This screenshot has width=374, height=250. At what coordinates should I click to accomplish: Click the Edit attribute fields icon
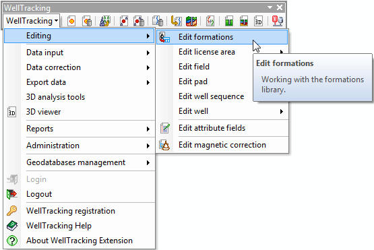165,128
